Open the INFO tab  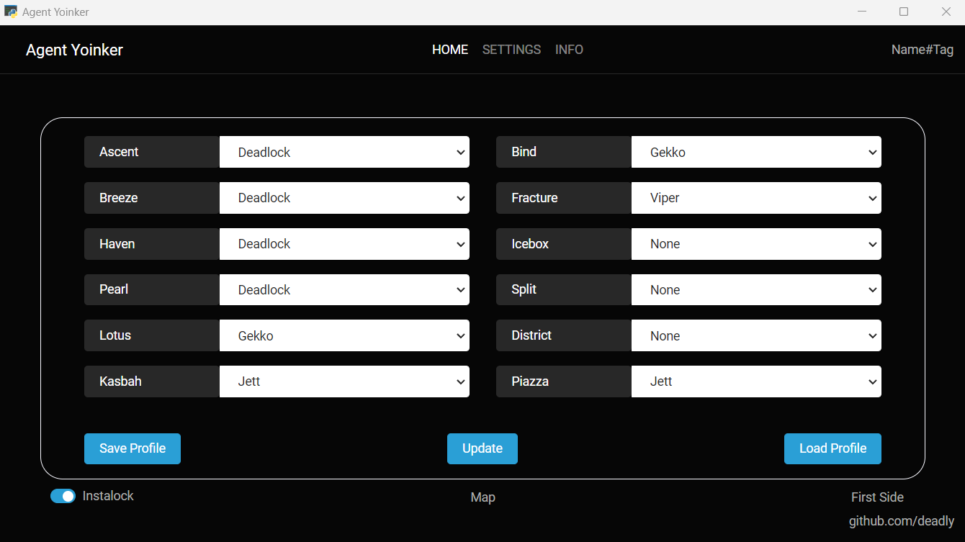tap(569, 50)
